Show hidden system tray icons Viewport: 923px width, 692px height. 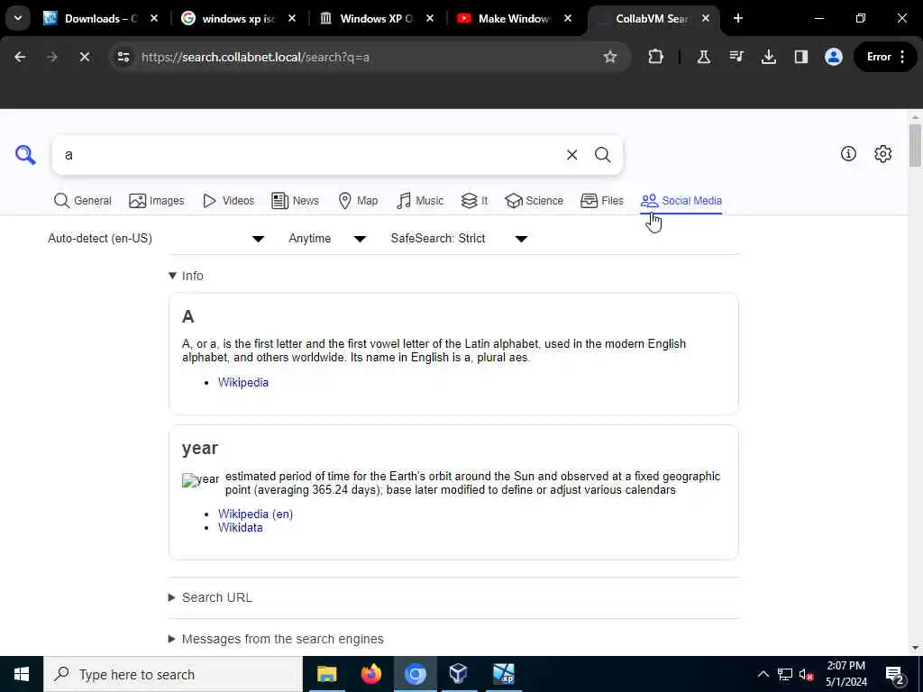763,674
